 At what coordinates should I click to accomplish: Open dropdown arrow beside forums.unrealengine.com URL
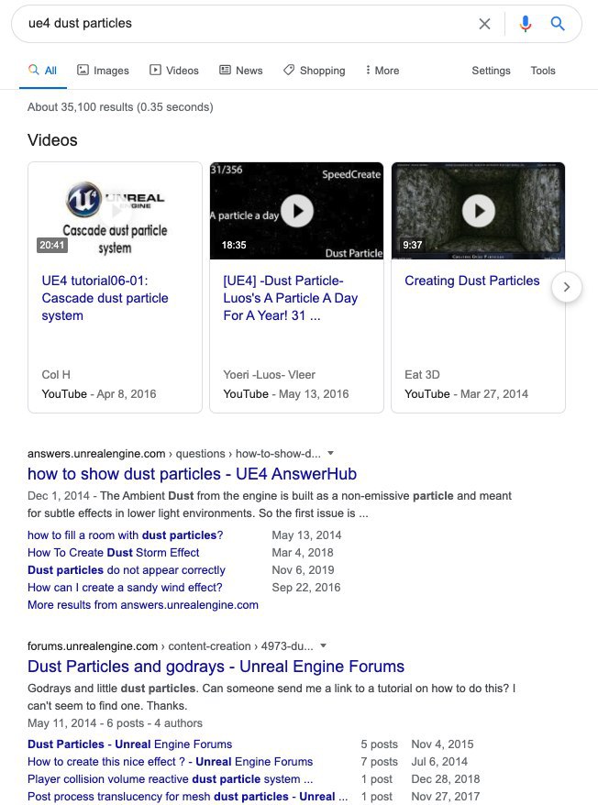point(323,645)
